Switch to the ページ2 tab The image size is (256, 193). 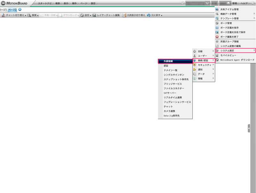click(12, 10)
